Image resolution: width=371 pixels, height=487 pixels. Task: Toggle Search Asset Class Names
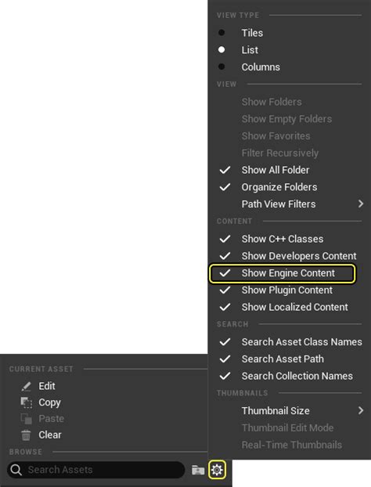290,342
